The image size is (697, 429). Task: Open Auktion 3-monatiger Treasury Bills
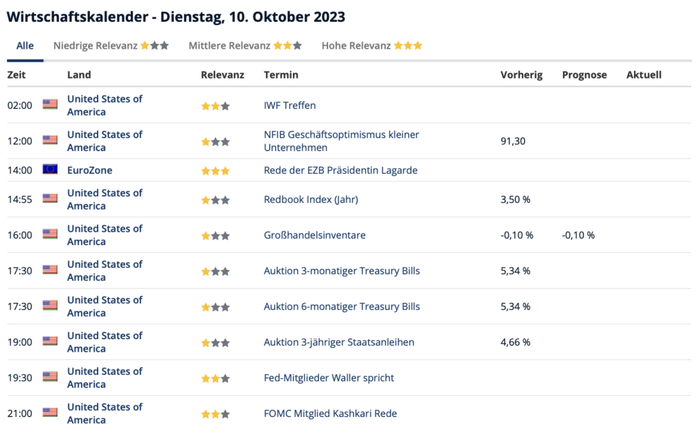pyautogui.click(x=342, y=271)
